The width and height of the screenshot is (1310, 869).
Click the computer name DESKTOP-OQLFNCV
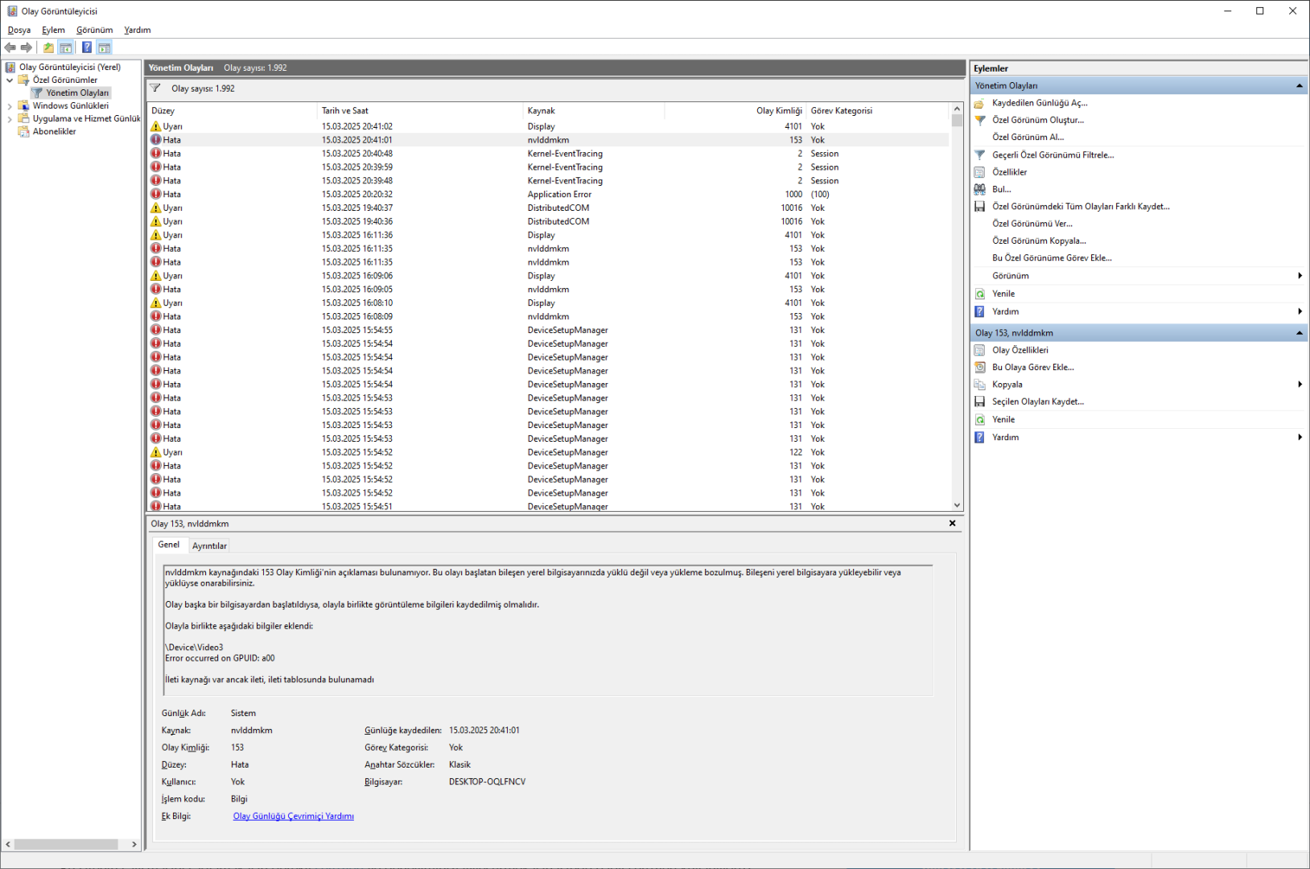[487, 781]
